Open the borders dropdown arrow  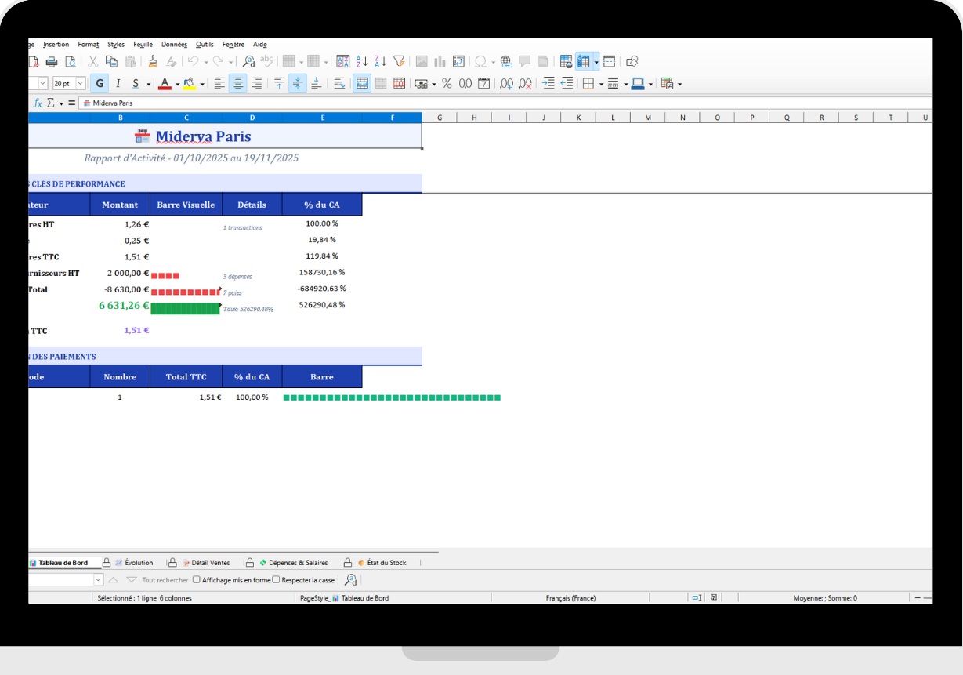click(601, 84)
